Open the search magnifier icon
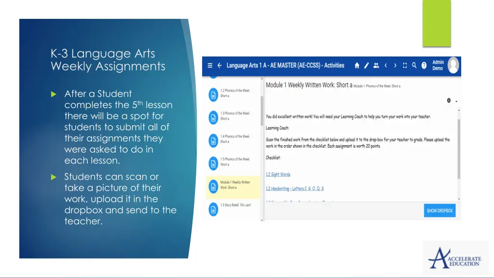494x278 pixels. point(414,66)
